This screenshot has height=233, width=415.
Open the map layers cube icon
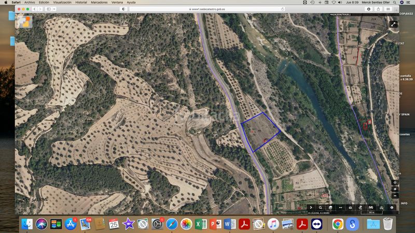coord(330,208)
